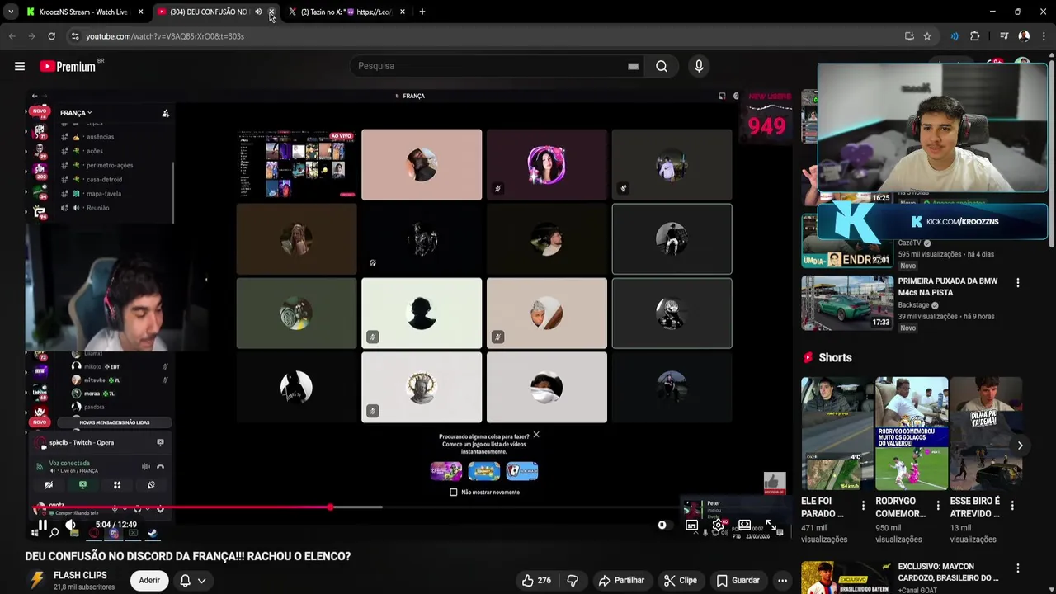Open Chrome media controls icon
Viewport: 1056px width, 594px height.
click(x=1004, y=36)
